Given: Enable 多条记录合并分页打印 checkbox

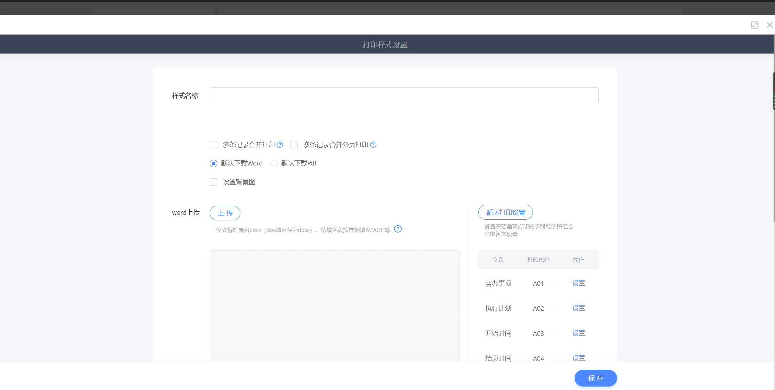Looking at the screenshot, I should 294,145.
